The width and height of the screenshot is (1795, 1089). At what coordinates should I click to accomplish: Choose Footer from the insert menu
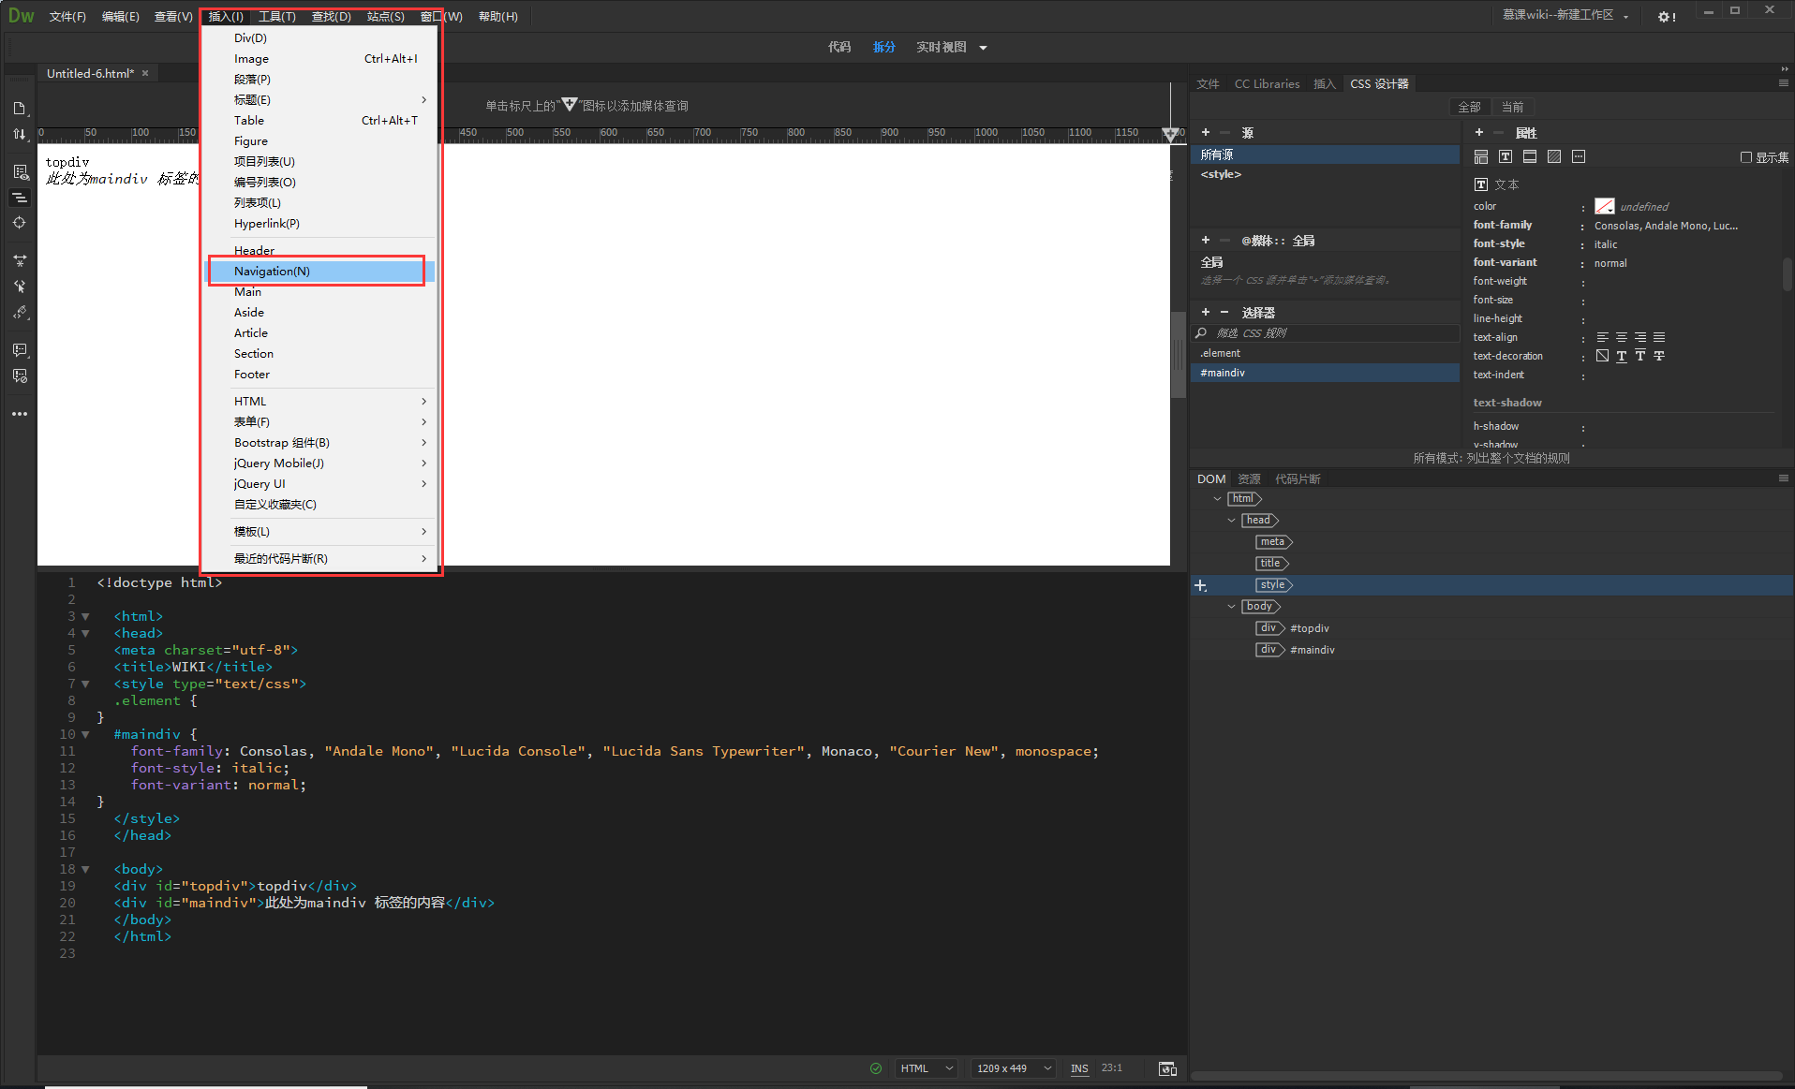tap(320, 375)
